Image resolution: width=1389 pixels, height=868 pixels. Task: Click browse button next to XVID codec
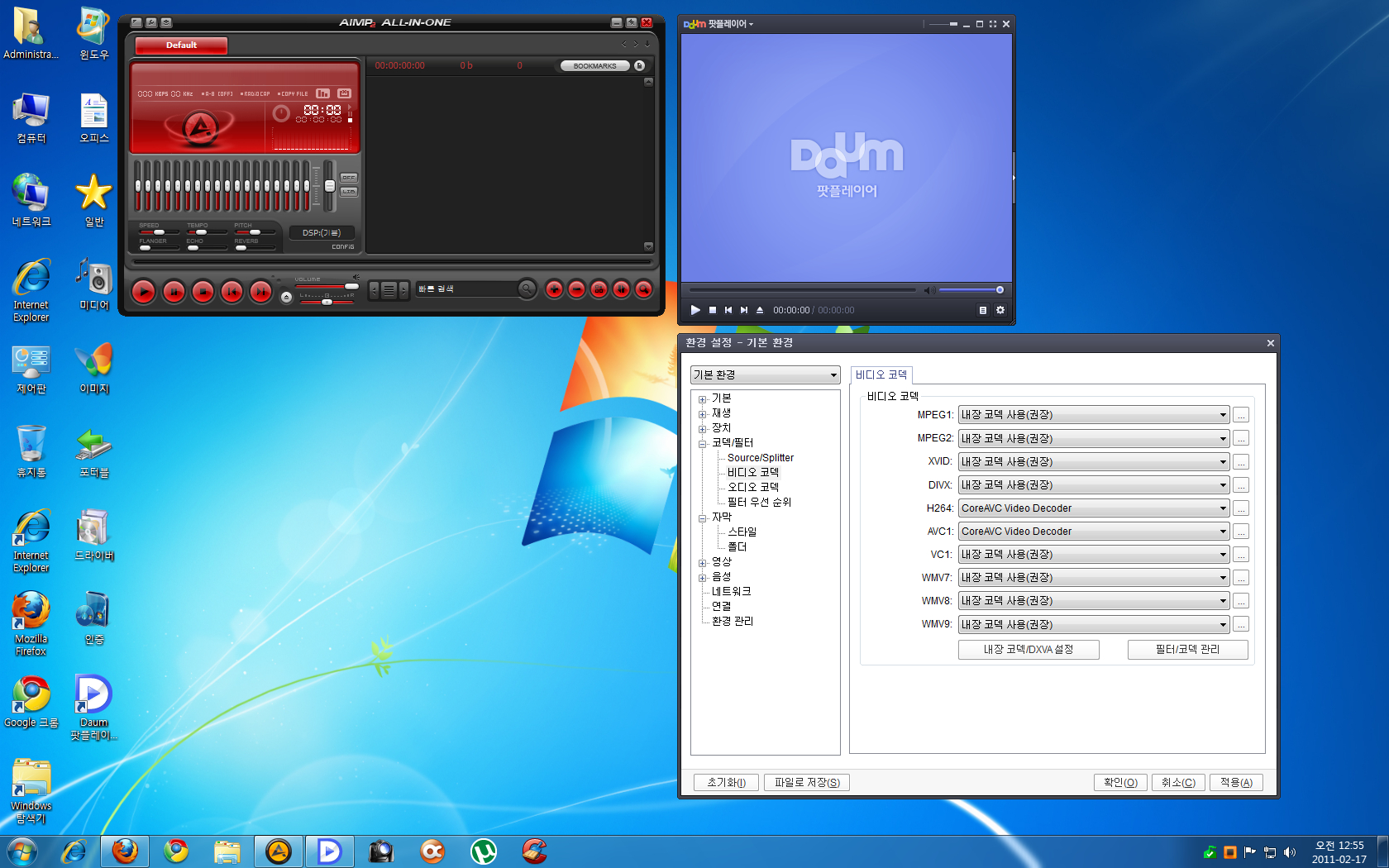(x=1241, y=462)
